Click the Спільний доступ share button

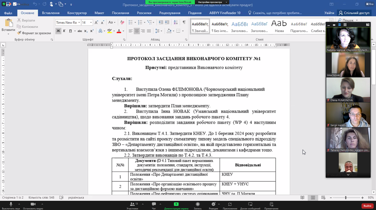click(x=354, y=13)
